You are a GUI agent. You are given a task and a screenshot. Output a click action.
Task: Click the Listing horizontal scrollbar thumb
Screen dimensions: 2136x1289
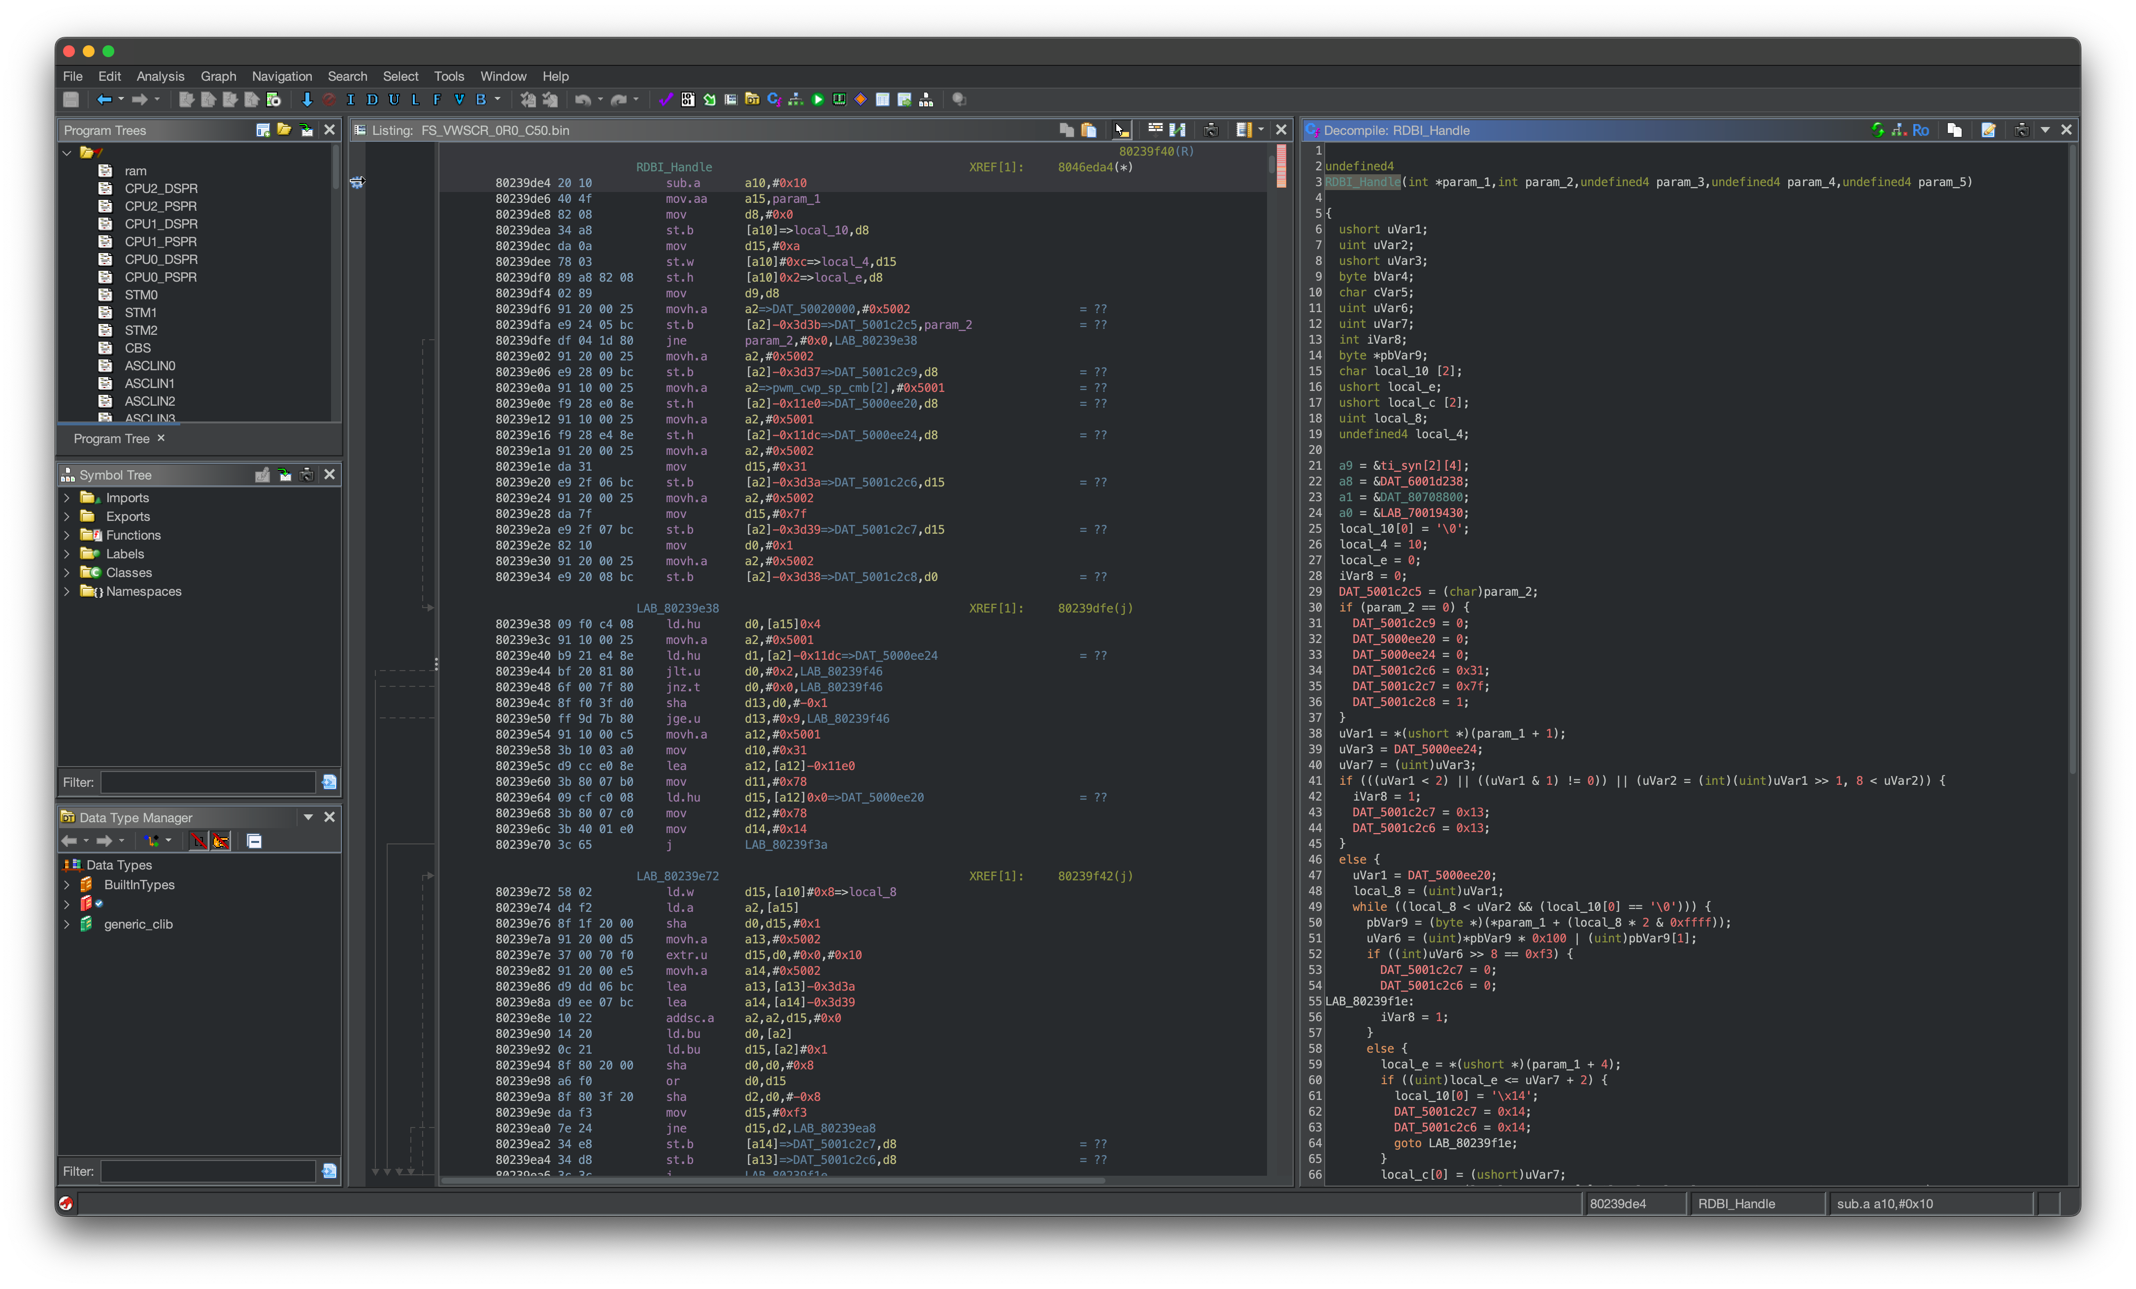(x=773, y=1180)
